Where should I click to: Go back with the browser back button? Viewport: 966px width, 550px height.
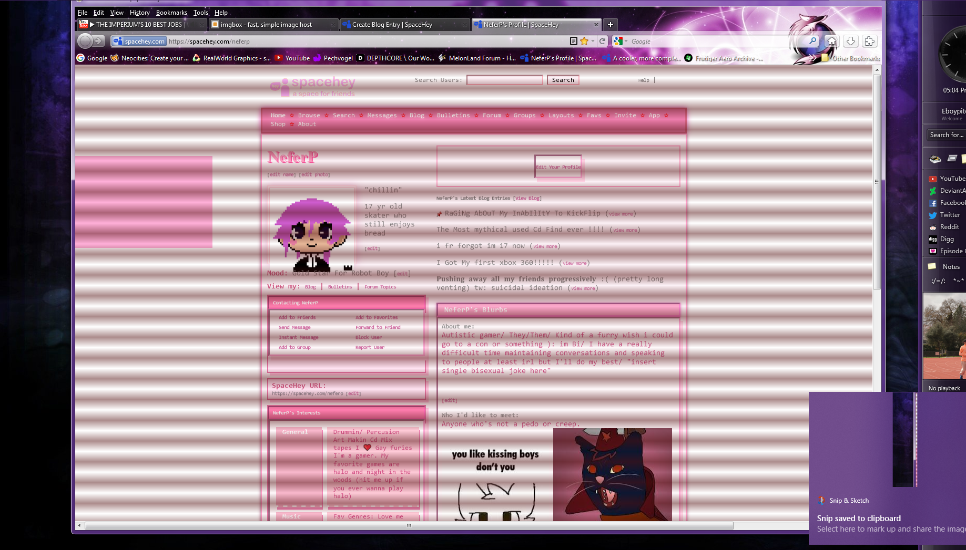click(x=85, y=41)
